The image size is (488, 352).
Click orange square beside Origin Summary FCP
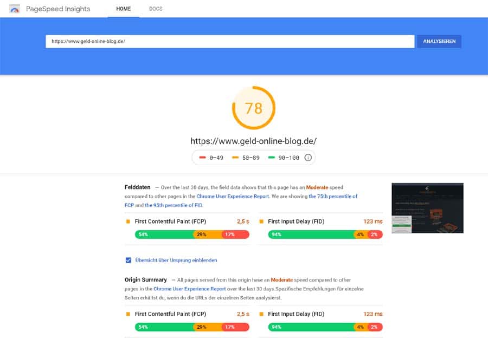coord(128,314)
